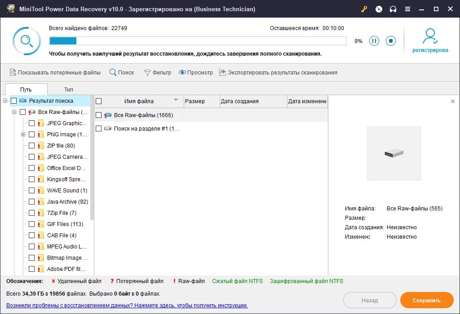Open the data recovery instructions link
Image resolution: width=460 pixels, height=314 pixels.
127,305
